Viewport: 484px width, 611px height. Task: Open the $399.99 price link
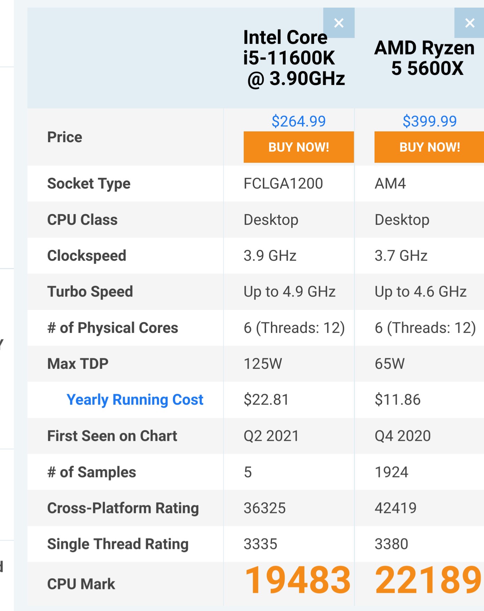tap(429, 121)
